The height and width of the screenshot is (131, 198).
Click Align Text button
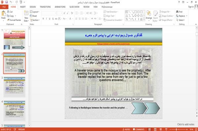(x=109, y=16)
